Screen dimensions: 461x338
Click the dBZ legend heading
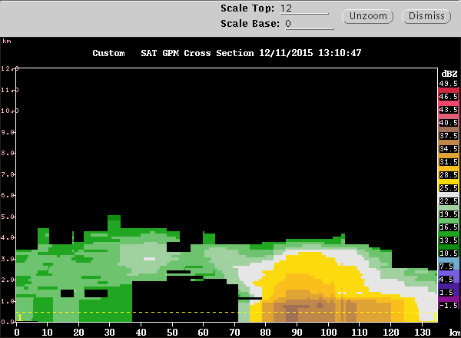point(449,74)
